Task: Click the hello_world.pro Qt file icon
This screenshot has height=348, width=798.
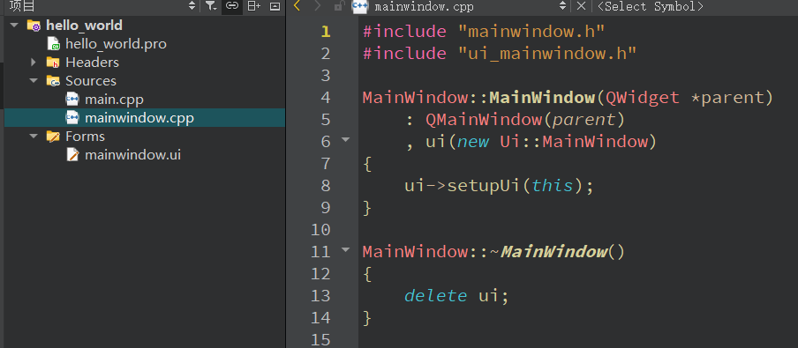Action: click(54, 44)
